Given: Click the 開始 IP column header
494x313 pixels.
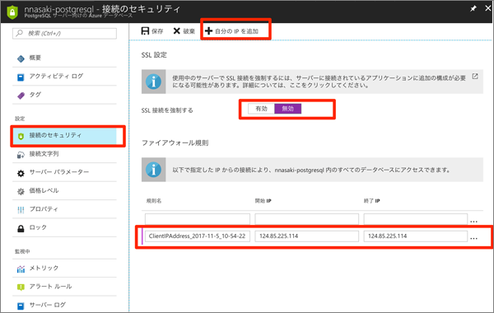Looking at the screenshot, I should 263,201.
